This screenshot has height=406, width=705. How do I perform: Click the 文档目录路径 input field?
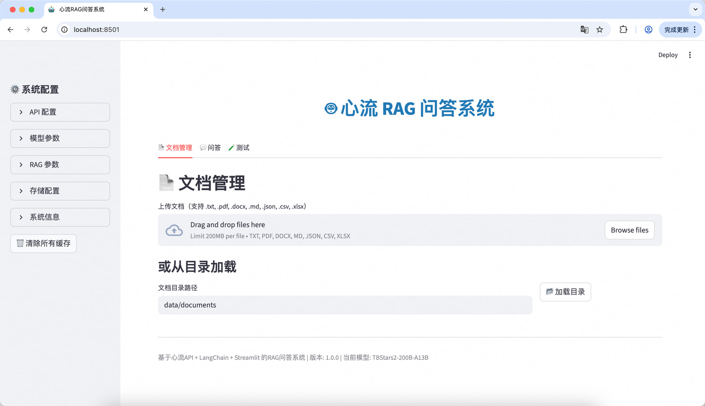pyautogui.click(x=345, y=305)
